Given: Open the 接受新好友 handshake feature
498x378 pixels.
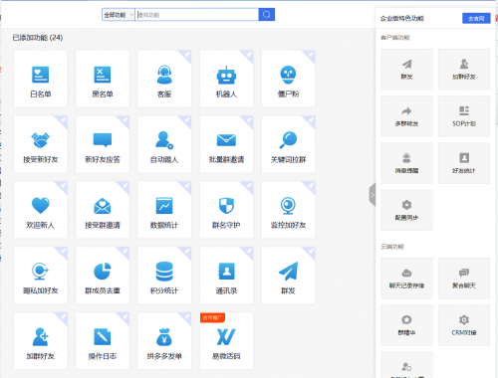Looking at the screenshot, I should [x=41, y=144].
